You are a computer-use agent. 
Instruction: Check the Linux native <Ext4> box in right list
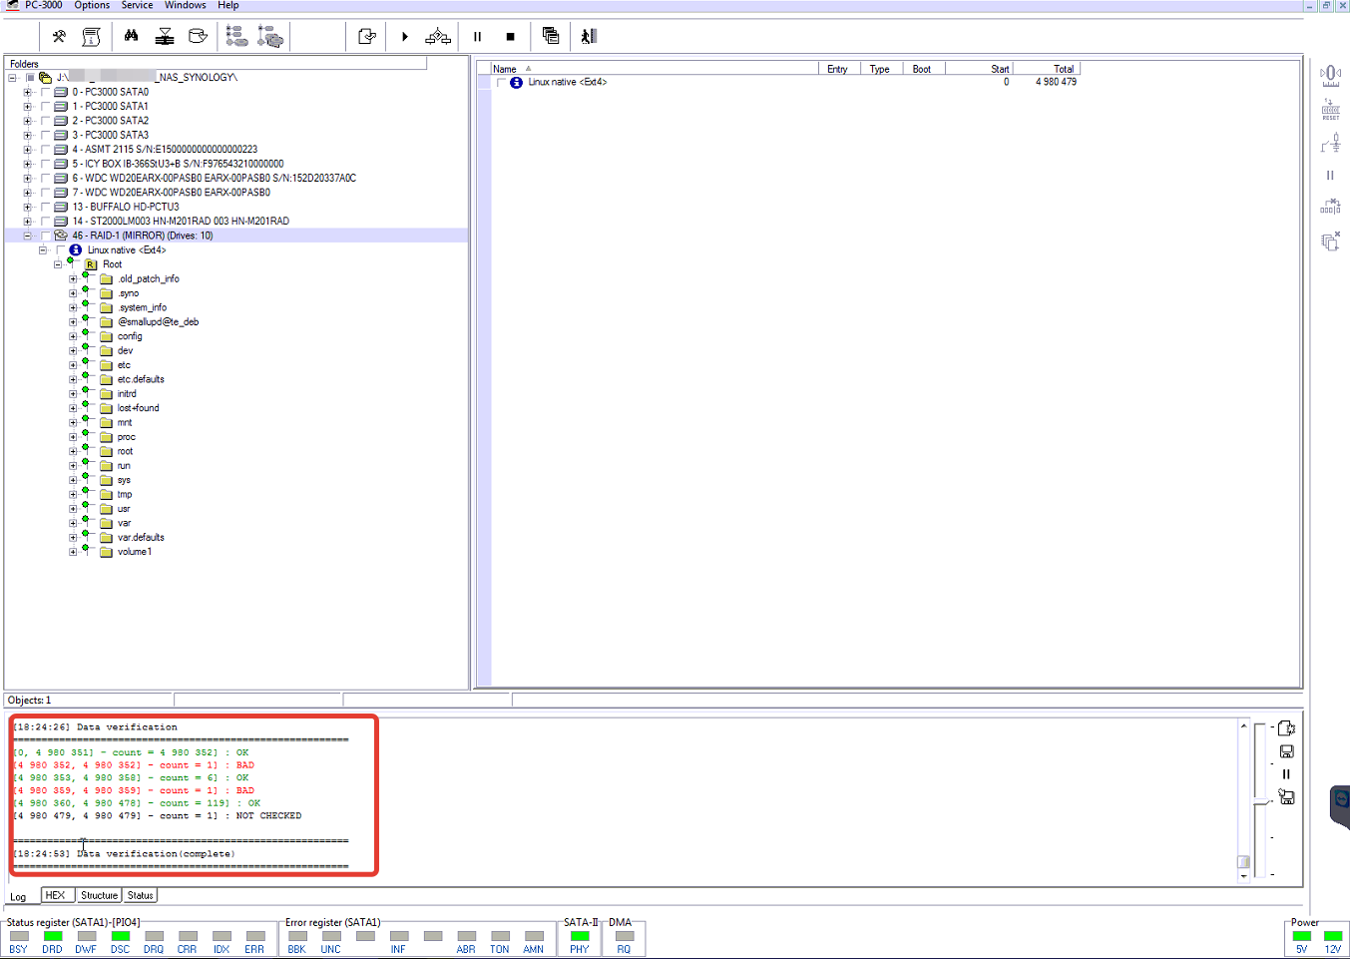point(500,83)
